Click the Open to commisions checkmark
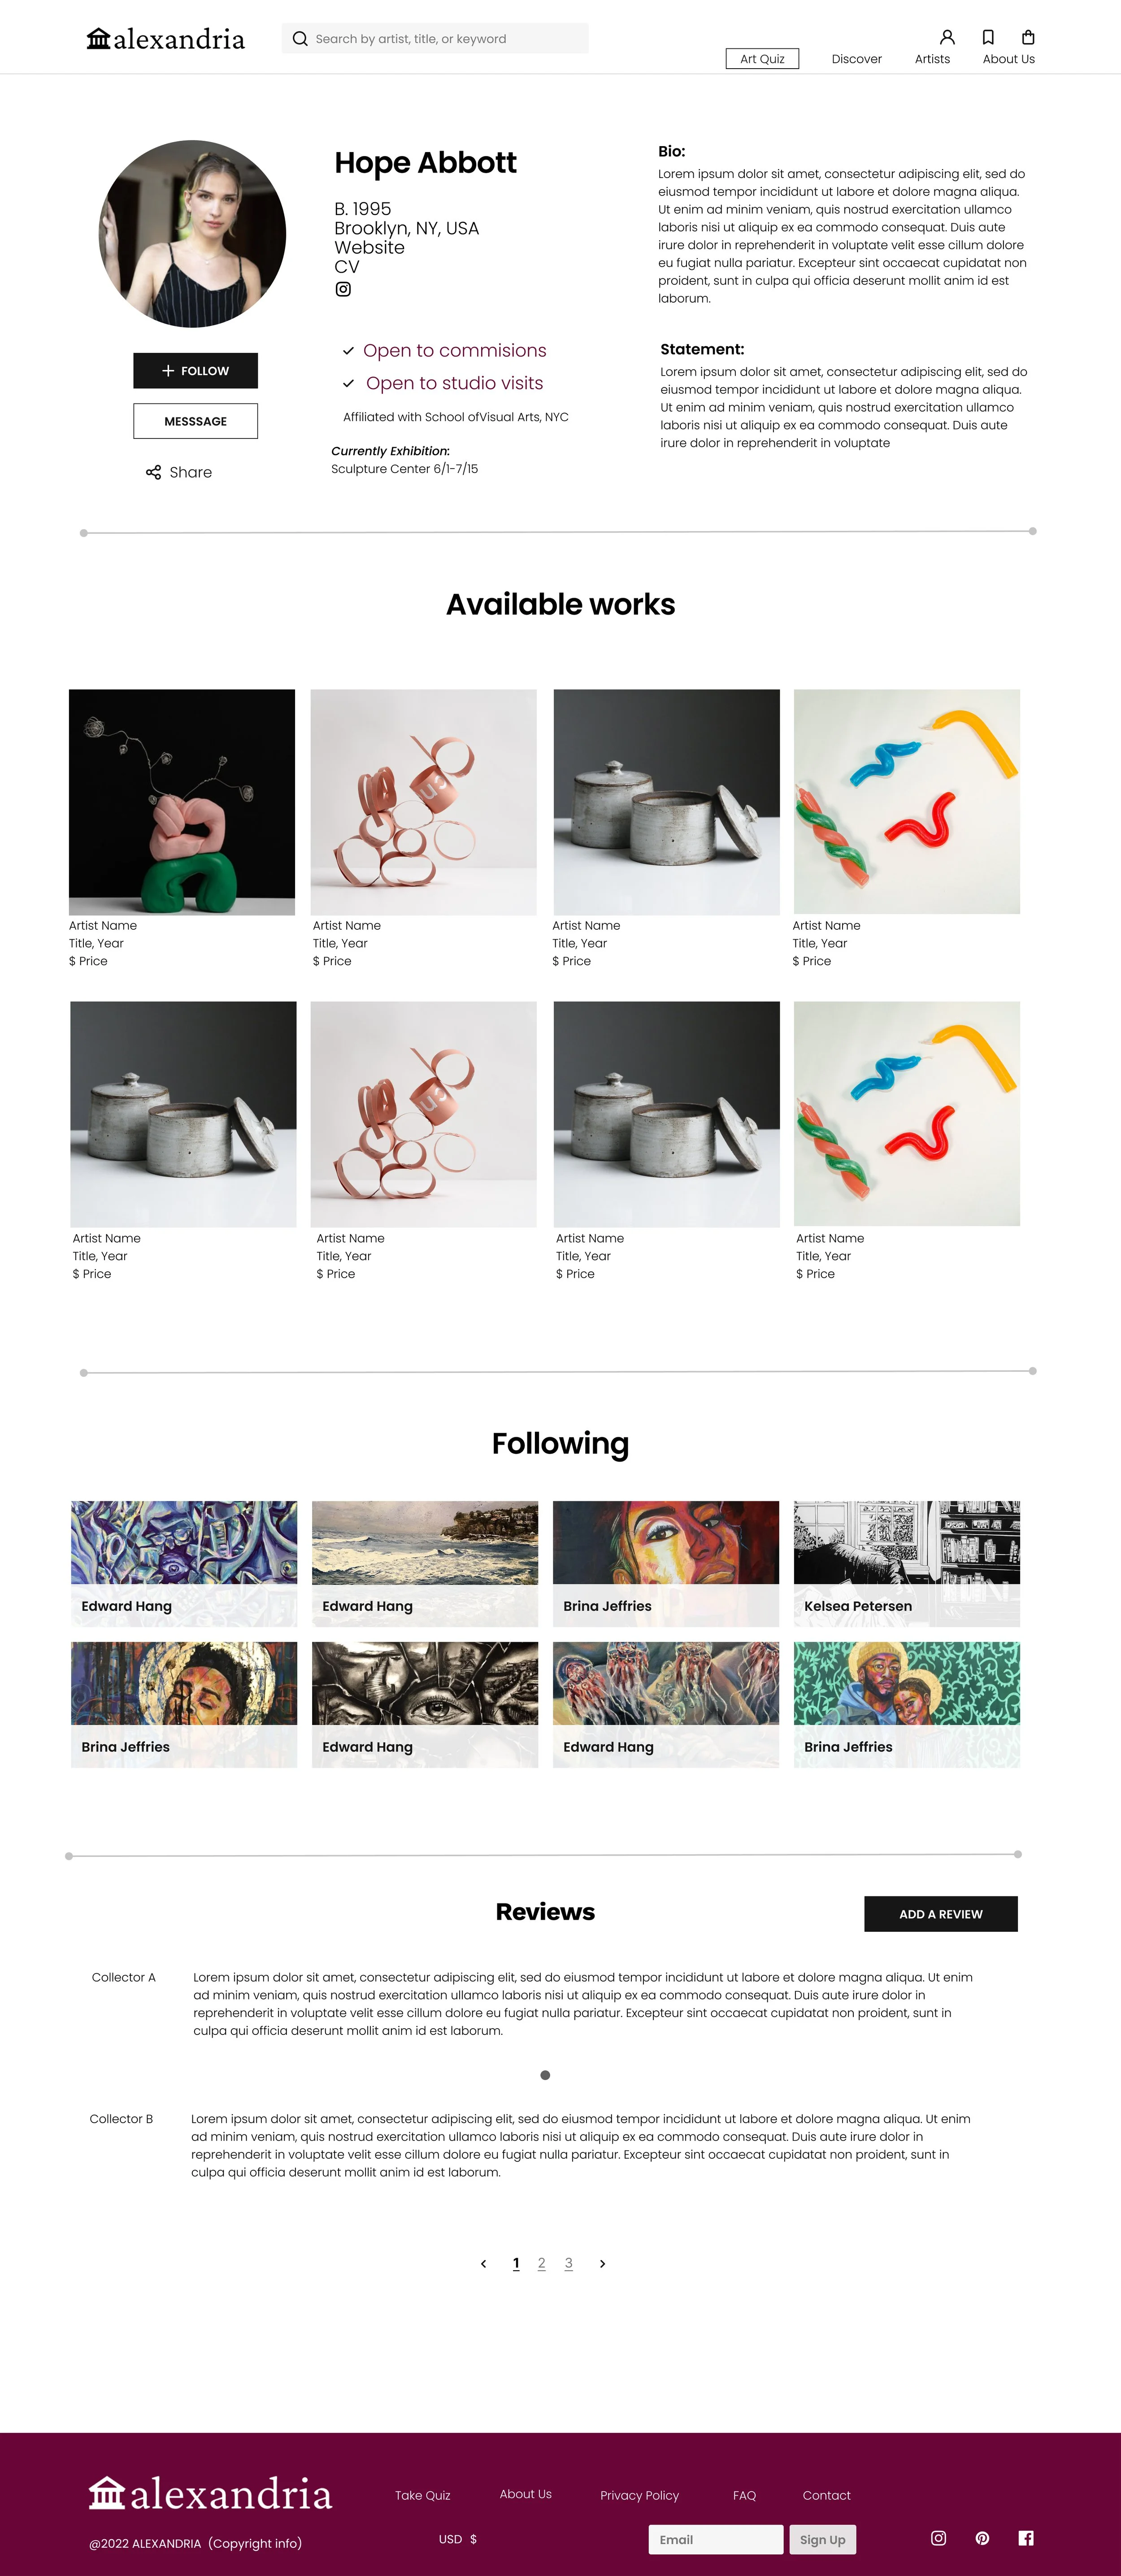 click(348, 351)
